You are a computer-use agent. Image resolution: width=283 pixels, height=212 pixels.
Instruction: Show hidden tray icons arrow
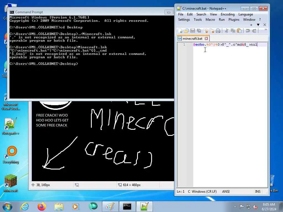point(235,207)
